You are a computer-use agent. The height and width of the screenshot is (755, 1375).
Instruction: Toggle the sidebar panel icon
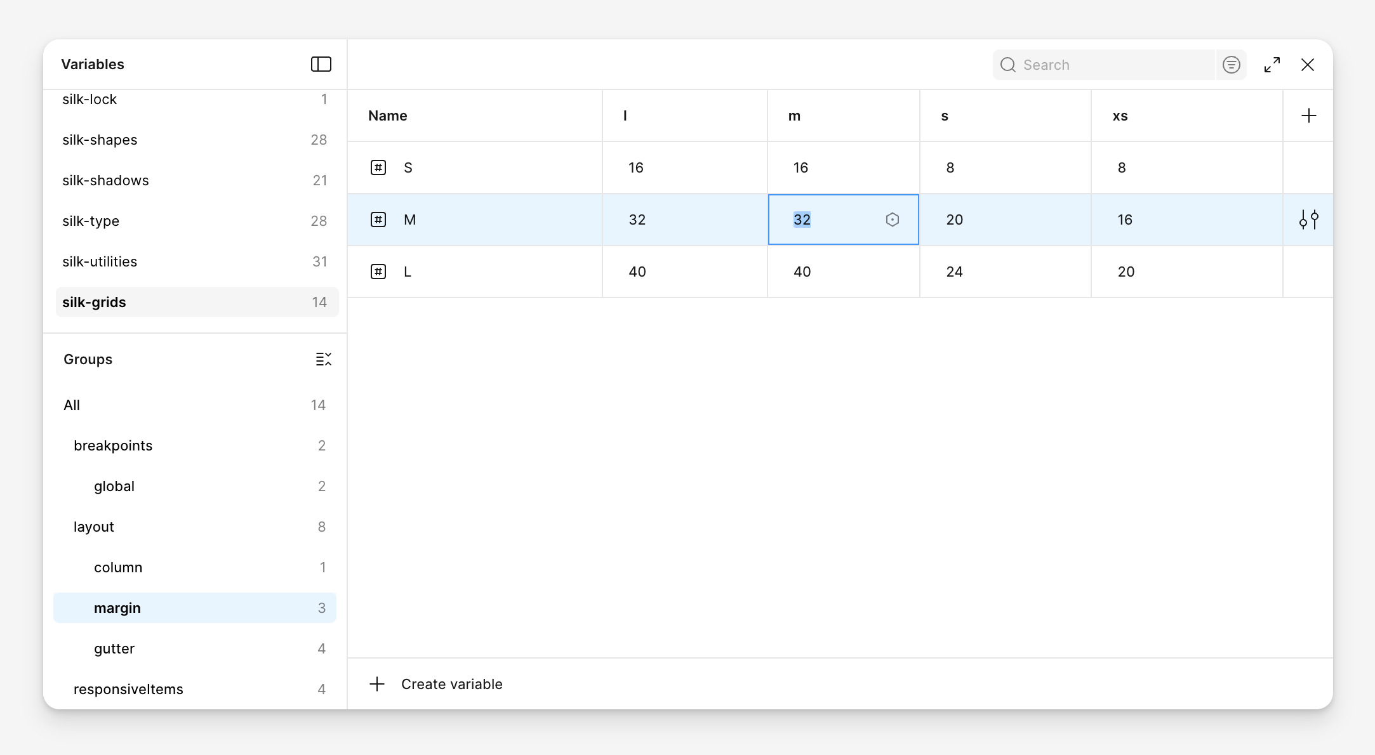[x=321, y=64]
